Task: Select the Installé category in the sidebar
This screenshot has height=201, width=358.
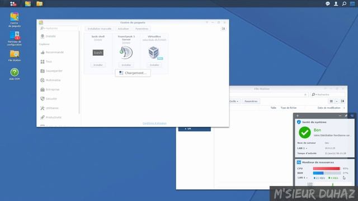Action: (51, 36)
